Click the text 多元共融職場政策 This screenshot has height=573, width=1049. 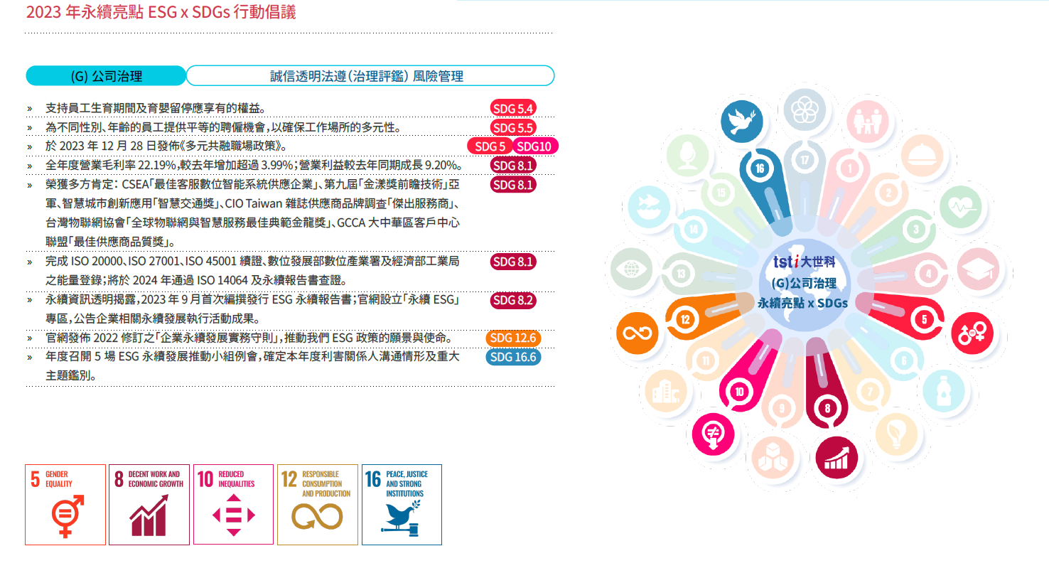pyautogui.click(x=231, y=146)
